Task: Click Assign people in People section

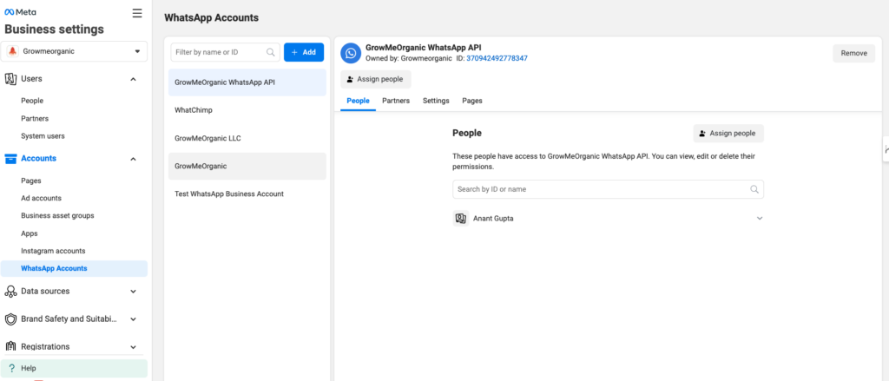Action: 728,134
